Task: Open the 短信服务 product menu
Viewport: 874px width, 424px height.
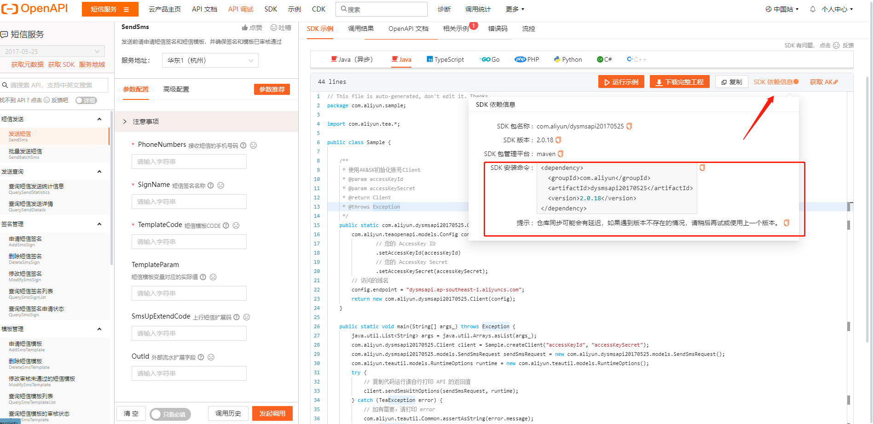Action: point(110,9)
